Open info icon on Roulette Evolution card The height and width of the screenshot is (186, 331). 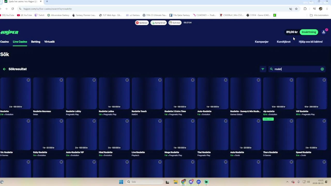(28, 80)
